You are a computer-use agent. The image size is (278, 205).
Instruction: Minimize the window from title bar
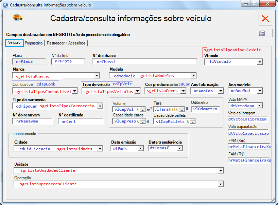point(246,4)
